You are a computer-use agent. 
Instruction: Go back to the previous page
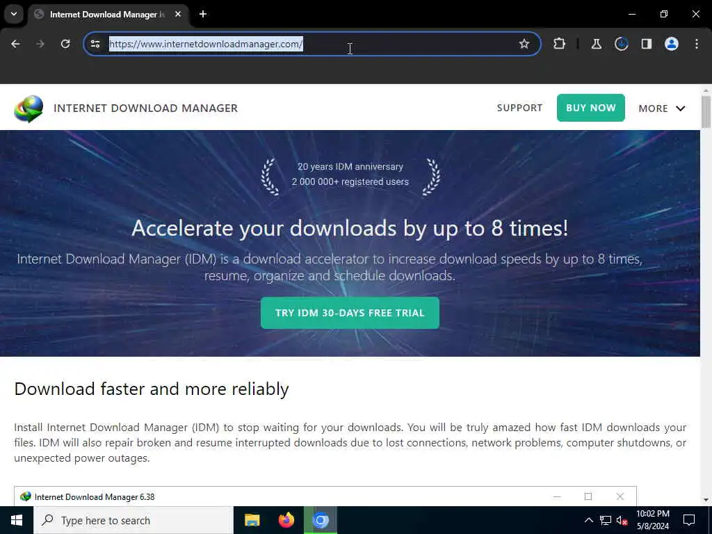coord(15,44)
